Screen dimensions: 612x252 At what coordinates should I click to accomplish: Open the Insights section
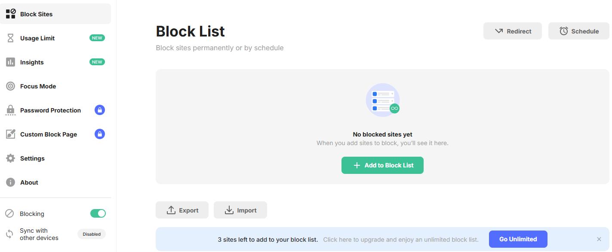pyautogui.click(x=32, y=62)
